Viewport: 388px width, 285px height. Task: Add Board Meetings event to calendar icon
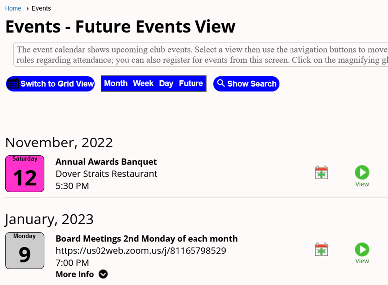tap(321, 249)
